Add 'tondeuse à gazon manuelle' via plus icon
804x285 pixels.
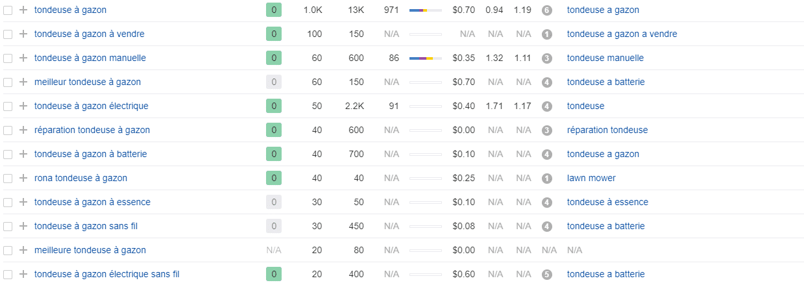[23, 58]
